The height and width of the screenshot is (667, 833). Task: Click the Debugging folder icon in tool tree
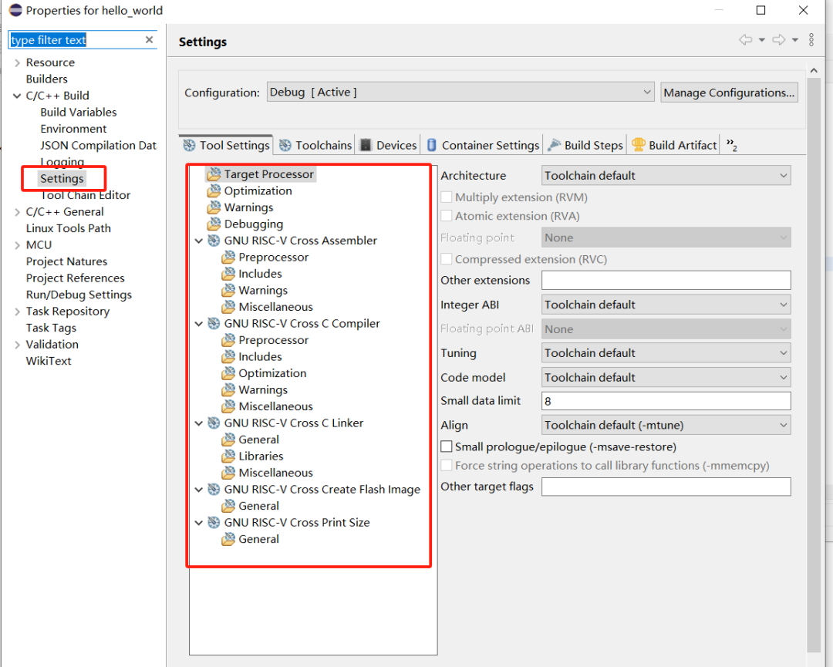(214, 224)
